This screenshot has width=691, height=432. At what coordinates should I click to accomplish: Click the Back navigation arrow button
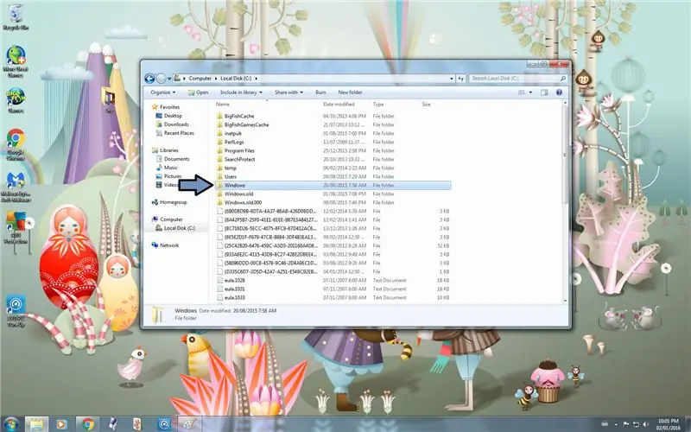(x=149, y=79)
